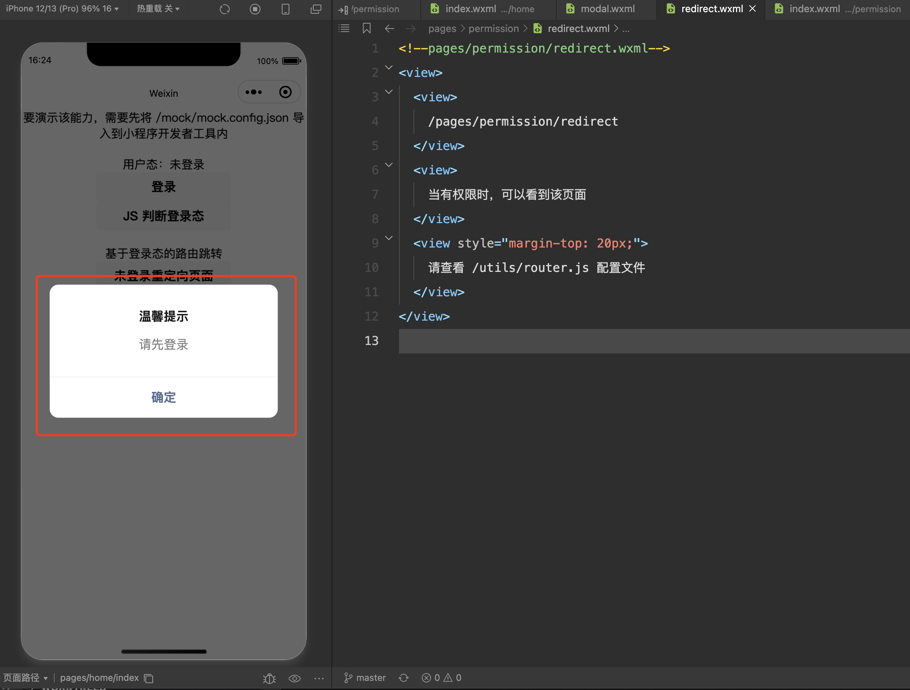910x690 pixels.
Task: Click the /pages/permission/redirect code text
Action: pyautogui.click(x=523, y=121)
